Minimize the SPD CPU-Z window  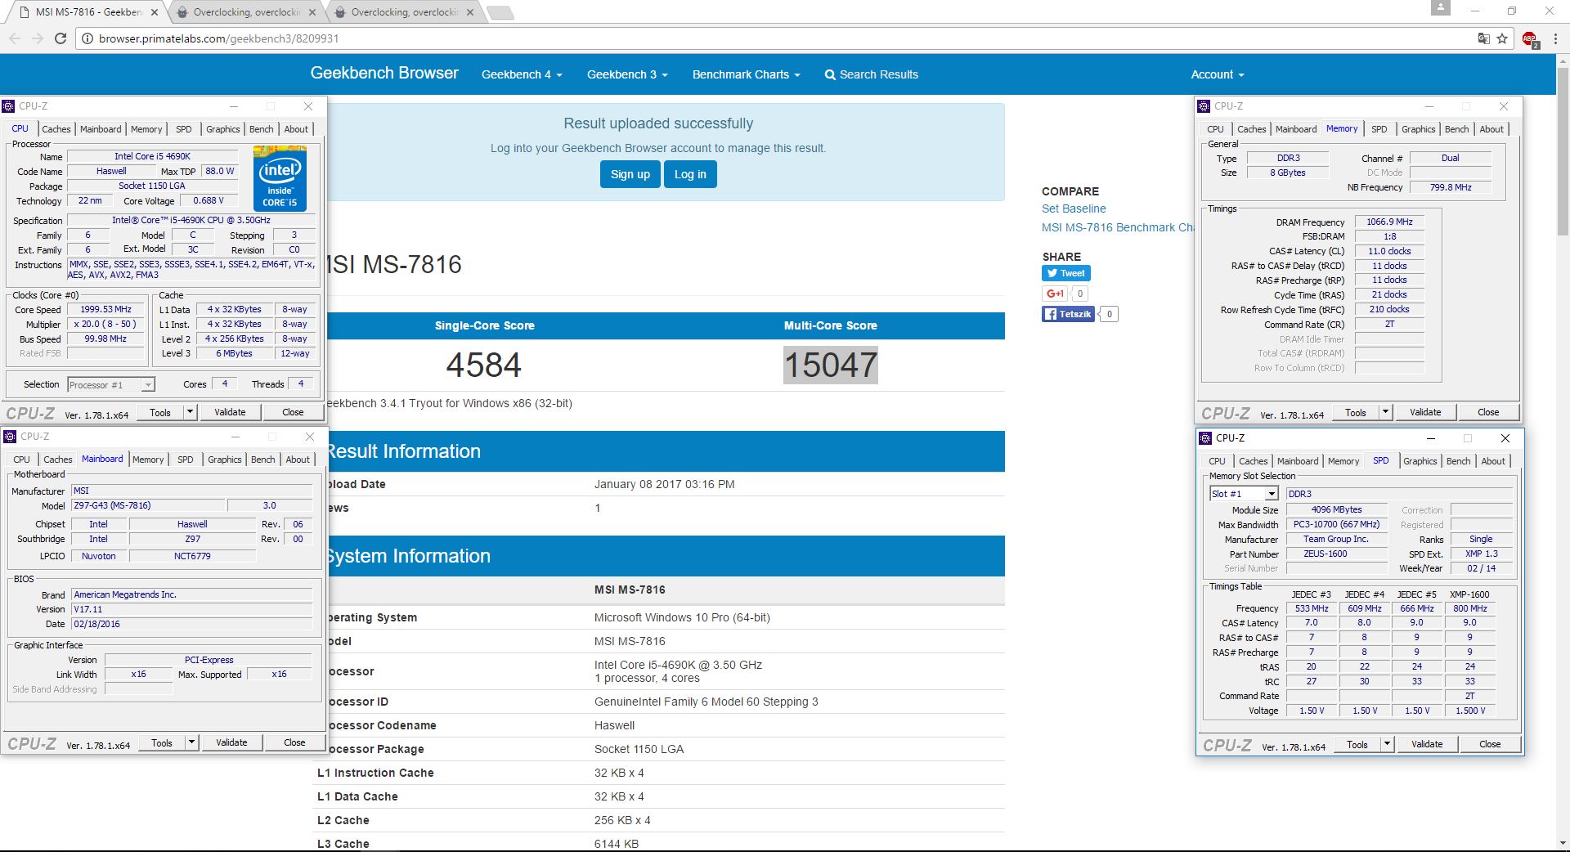point(1431,438)
